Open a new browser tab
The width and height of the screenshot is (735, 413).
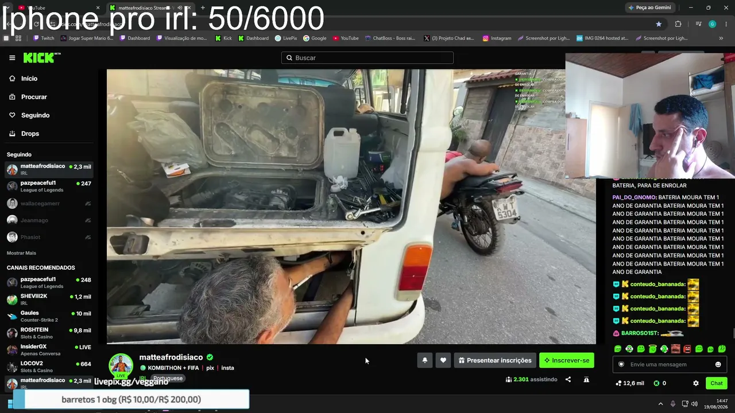point(203,7)
